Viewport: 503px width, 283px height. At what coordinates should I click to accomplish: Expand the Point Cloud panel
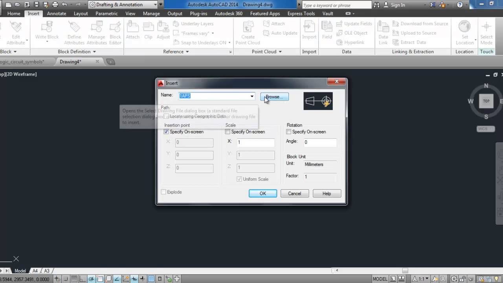[x=280, y=51]
